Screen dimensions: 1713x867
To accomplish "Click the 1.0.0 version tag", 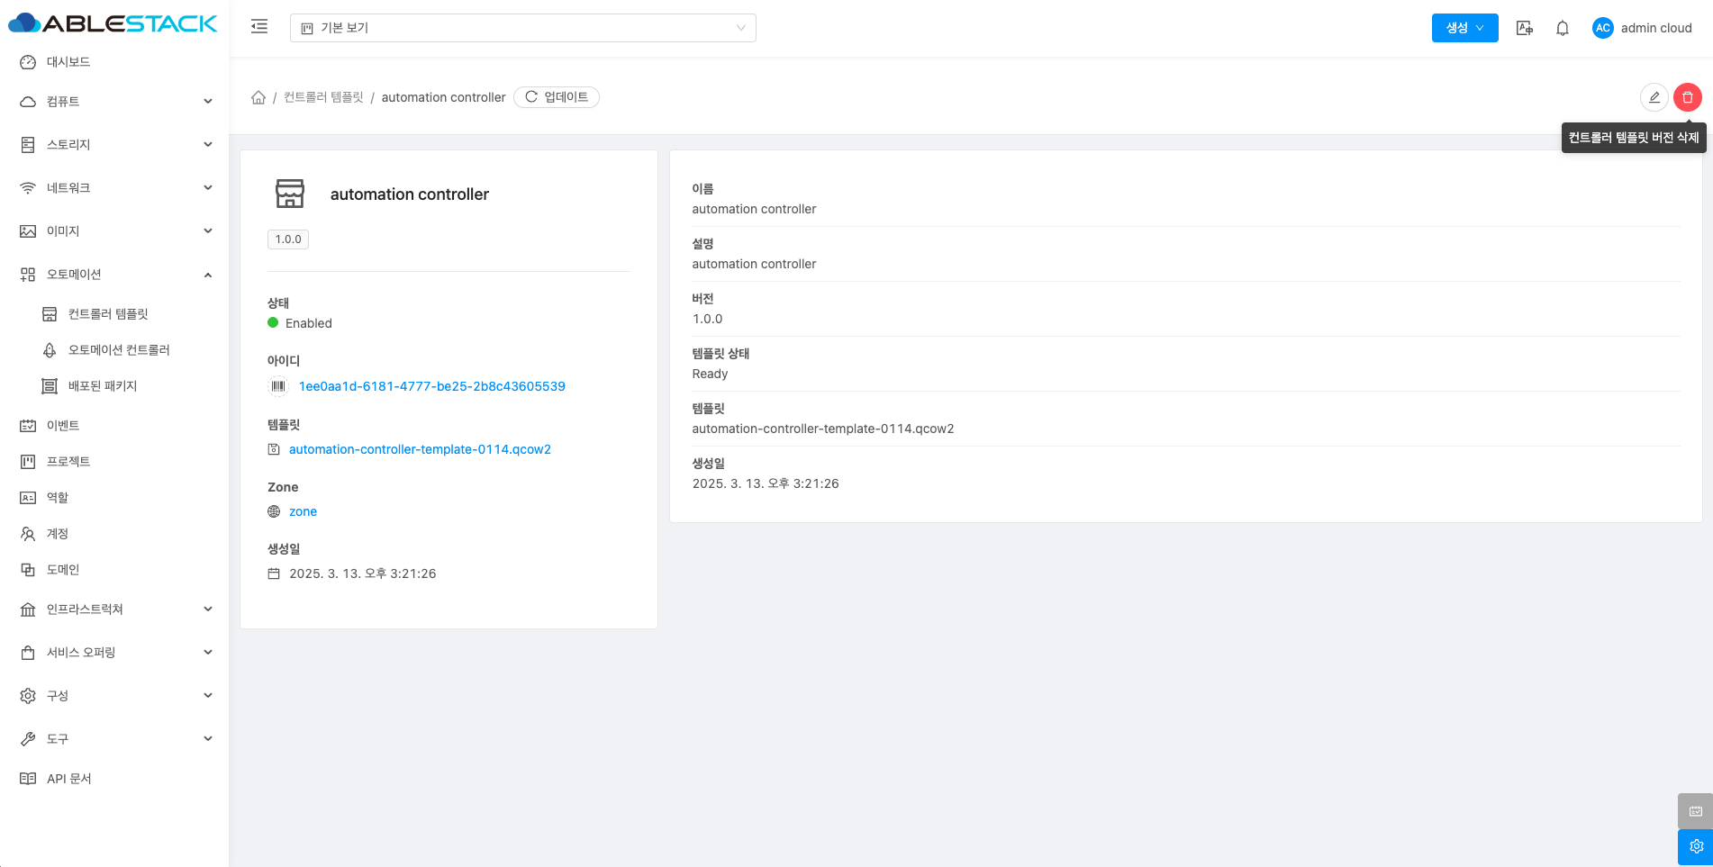I will coord(288,239).
